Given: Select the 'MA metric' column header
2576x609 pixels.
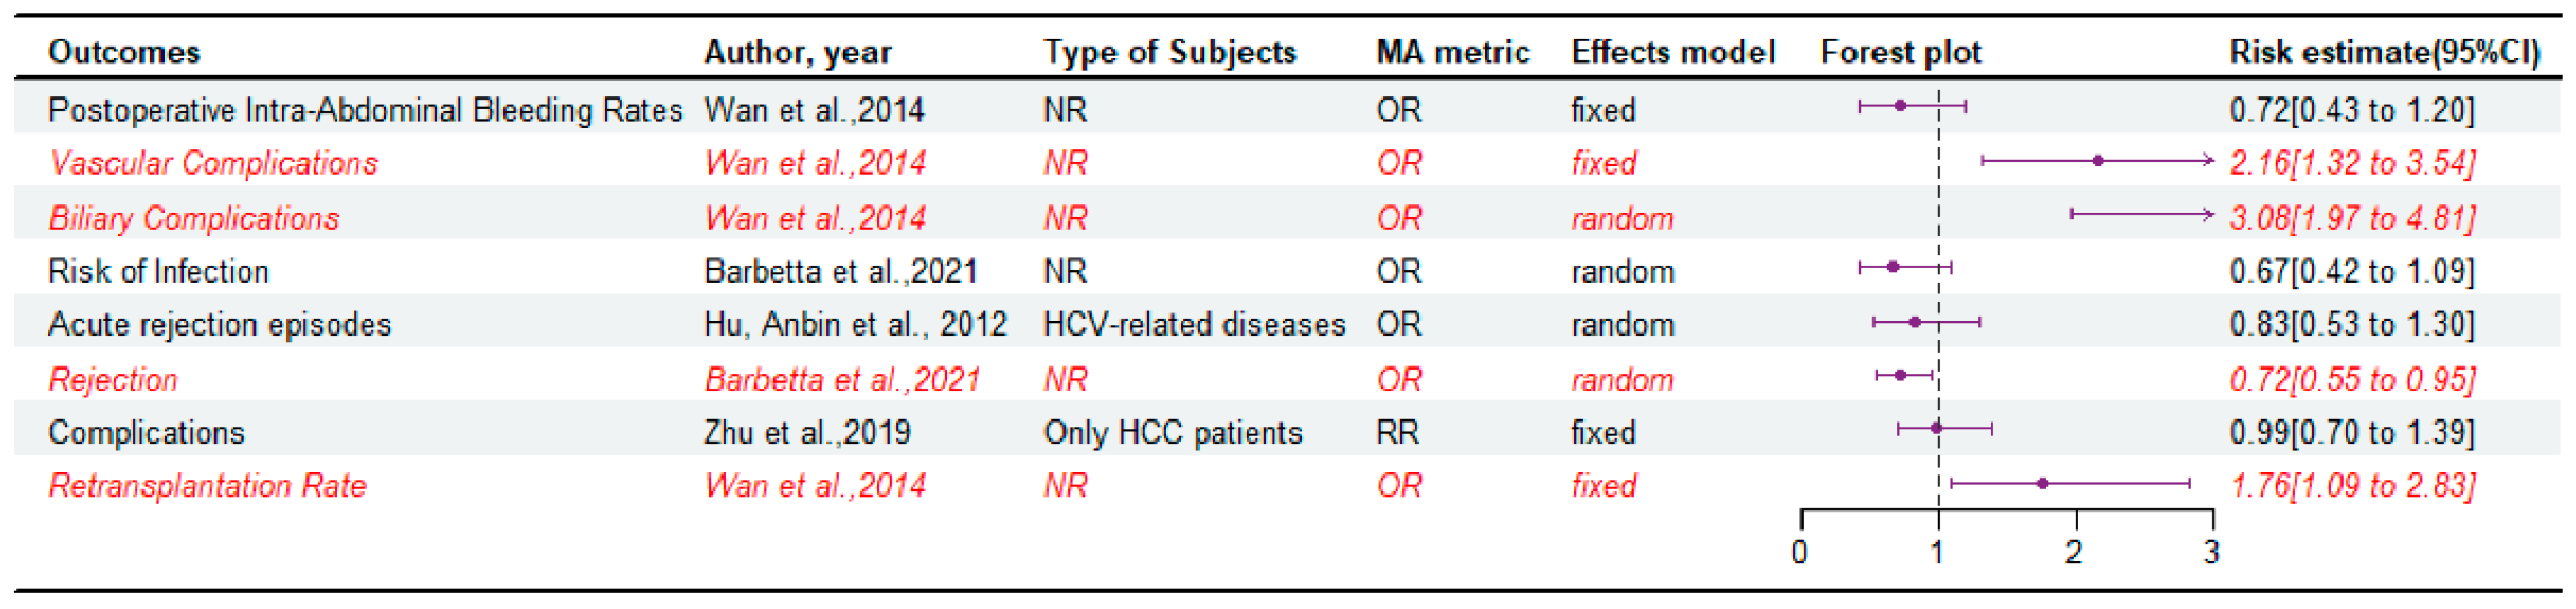Looking at the screenshot, I should tap(1452, 52).
